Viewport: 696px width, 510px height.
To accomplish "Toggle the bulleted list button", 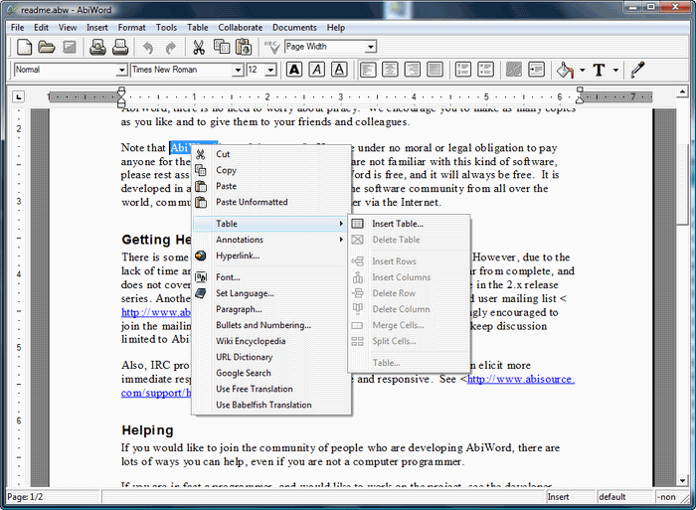I will tap(485, 70).
